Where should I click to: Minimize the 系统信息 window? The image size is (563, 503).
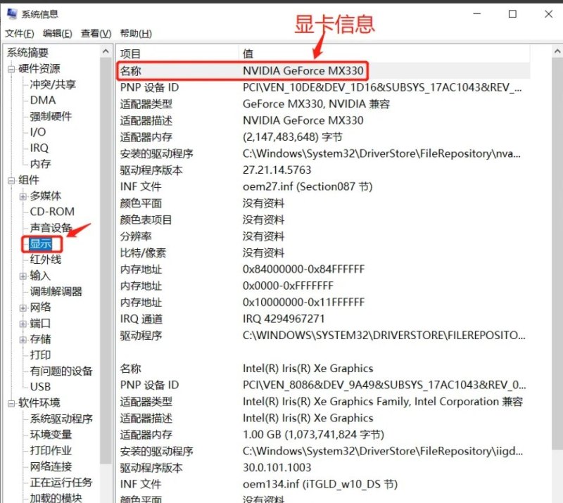[477, 14]
